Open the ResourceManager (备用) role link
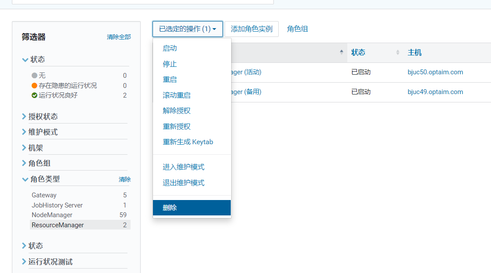This screenshot has height=273, width=491. 246,92
